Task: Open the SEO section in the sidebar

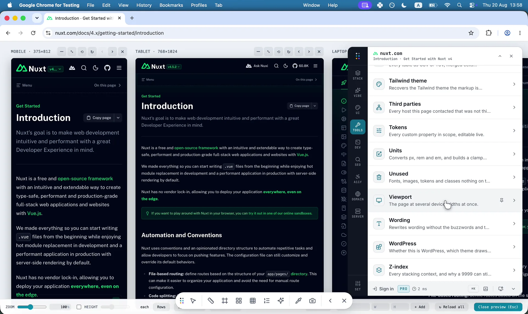Action: 358,161
